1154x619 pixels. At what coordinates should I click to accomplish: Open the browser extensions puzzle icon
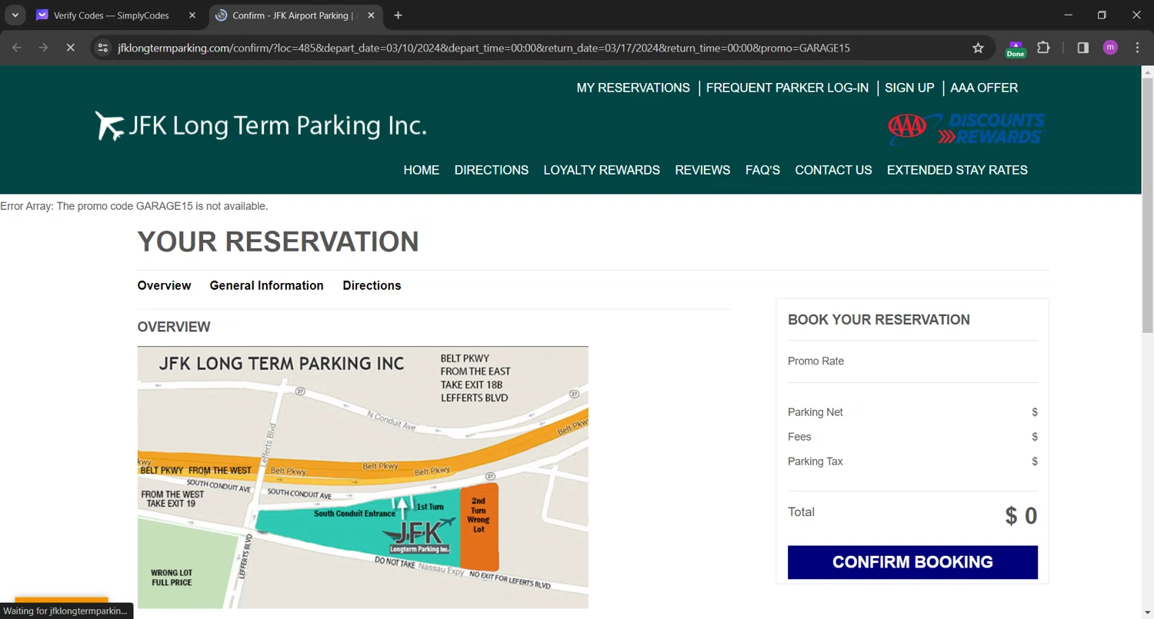pyautogui.click(x=1043, y=48)
